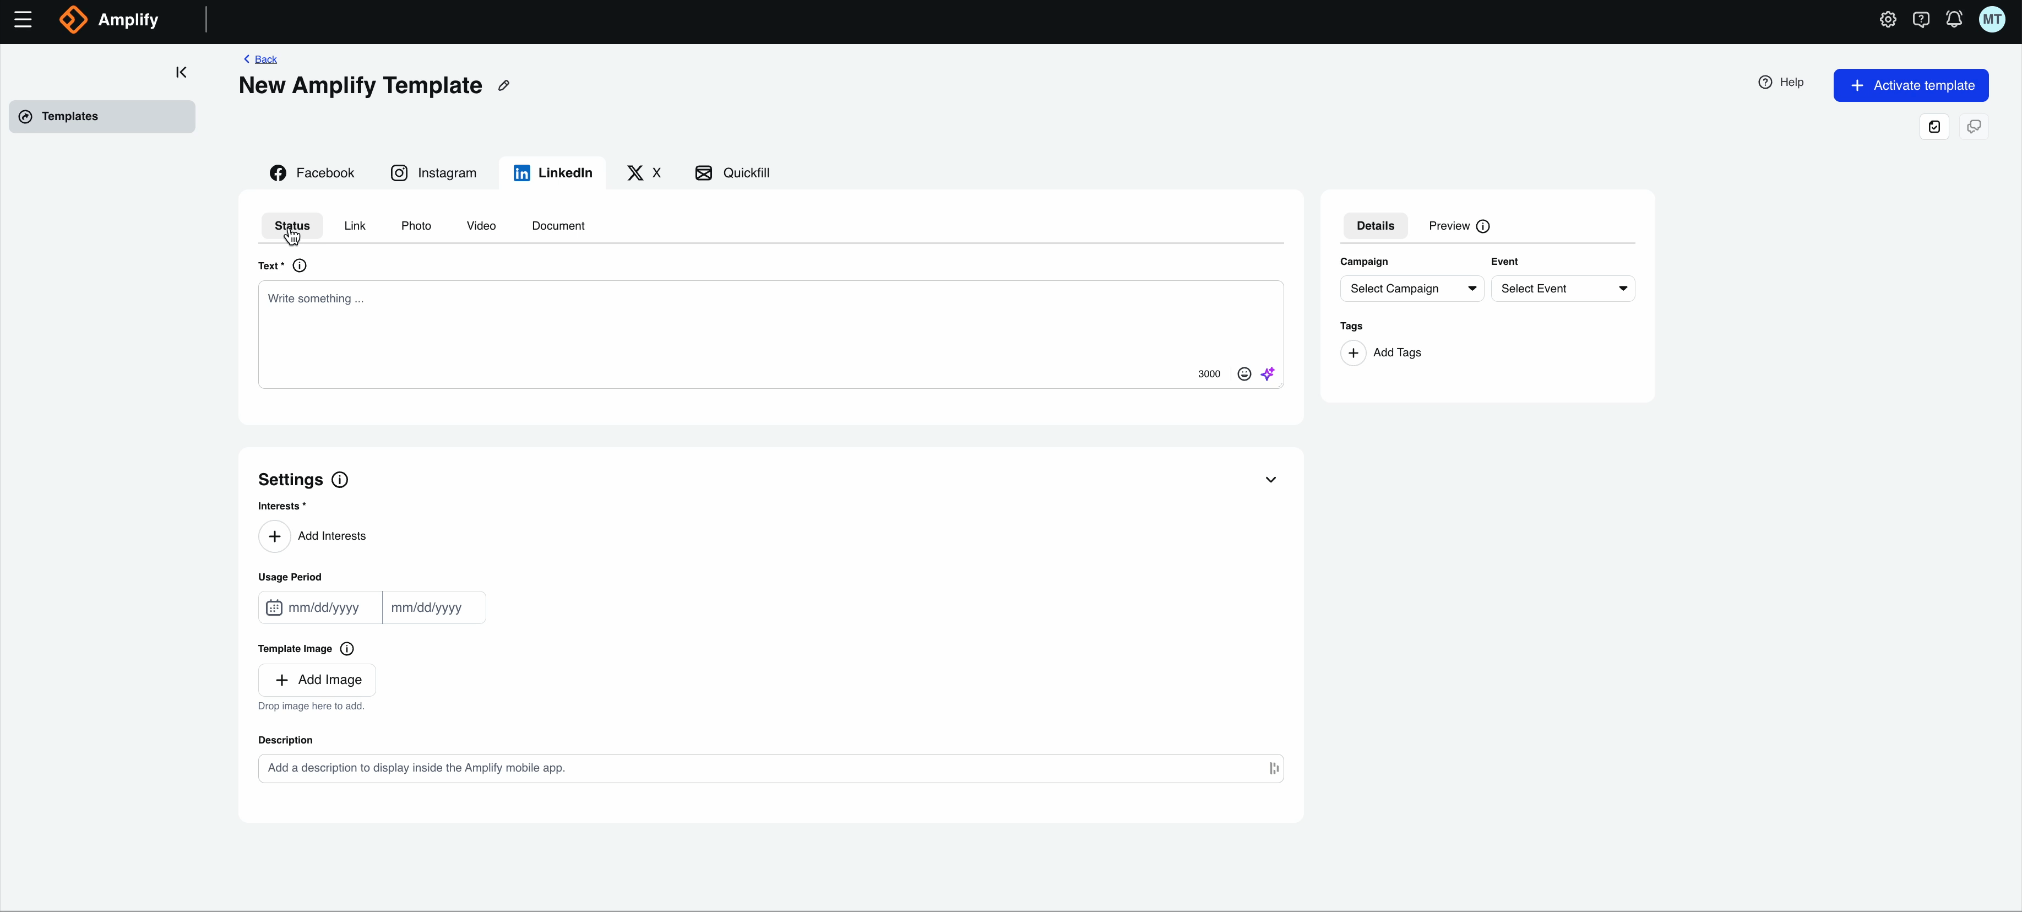Show info tooltip beside Preview

(1483, 227)
